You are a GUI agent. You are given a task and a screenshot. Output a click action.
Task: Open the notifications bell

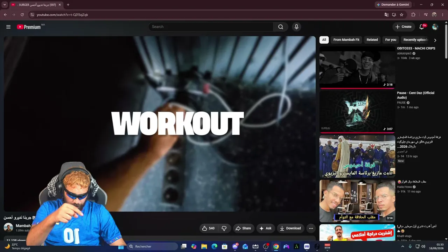(x=422, y=27)
